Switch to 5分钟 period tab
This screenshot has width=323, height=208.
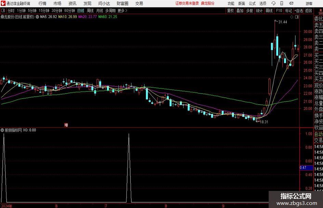pyautogui.click(x=32, y=11)
